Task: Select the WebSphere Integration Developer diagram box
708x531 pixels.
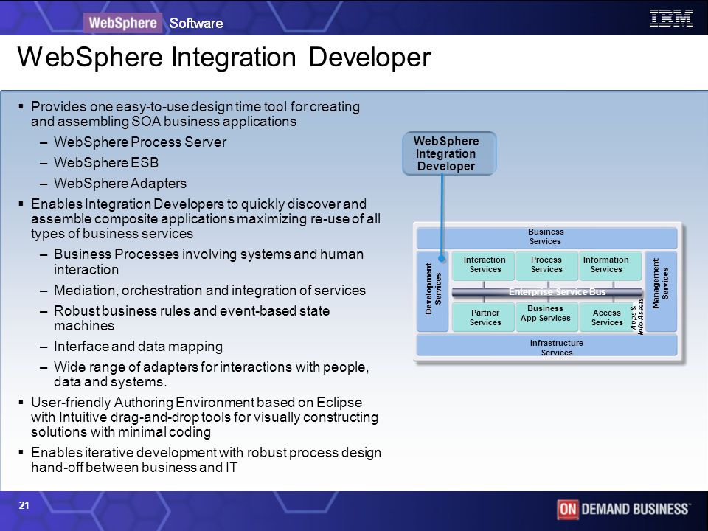Action: [x=449, y=153]
